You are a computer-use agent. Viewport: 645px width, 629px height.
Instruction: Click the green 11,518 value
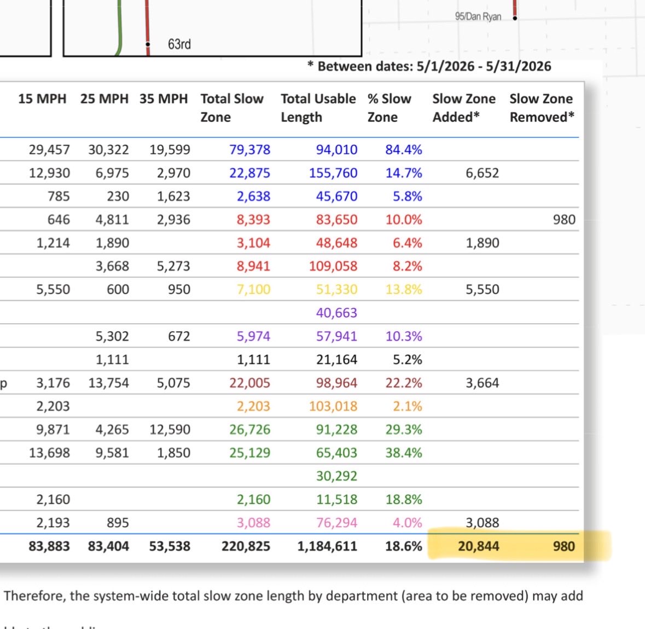click(336, 499)
